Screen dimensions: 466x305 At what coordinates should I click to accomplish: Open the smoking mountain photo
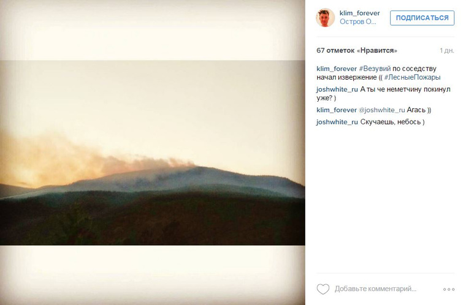pyautogui.click(x=153, y=152)
